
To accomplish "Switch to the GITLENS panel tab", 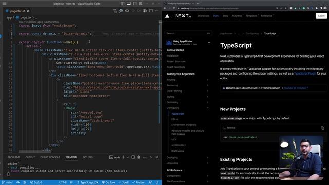I will click(87, 157).
